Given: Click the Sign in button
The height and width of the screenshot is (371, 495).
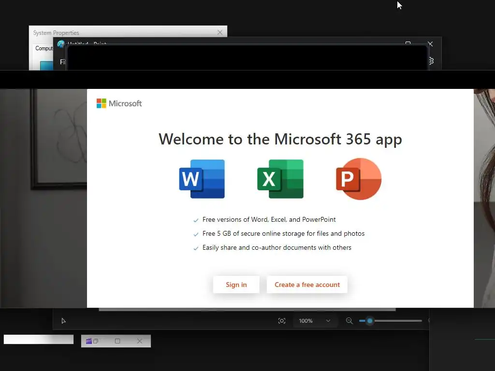Looking at the screenshot, I should (236, 285).
